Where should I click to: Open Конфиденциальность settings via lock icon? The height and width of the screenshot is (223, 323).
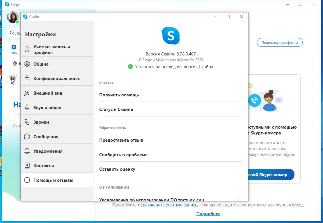pos(27,78)
